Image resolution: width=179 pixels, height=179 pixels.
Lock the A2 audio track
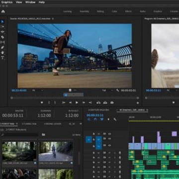point(94,157)
